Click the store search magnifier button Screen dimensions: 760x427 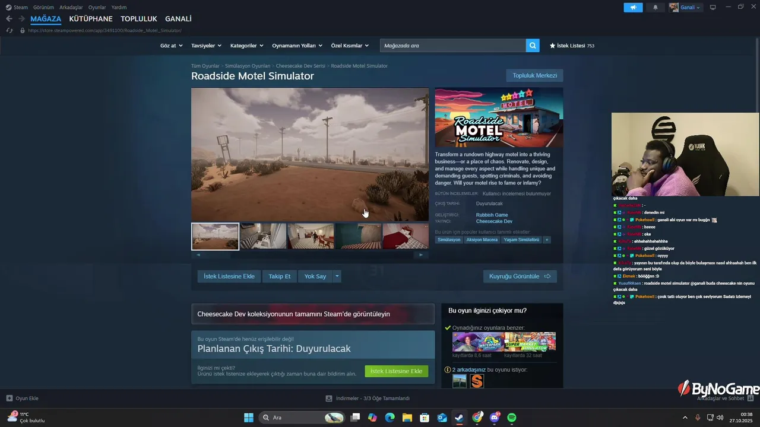point(533,45)
